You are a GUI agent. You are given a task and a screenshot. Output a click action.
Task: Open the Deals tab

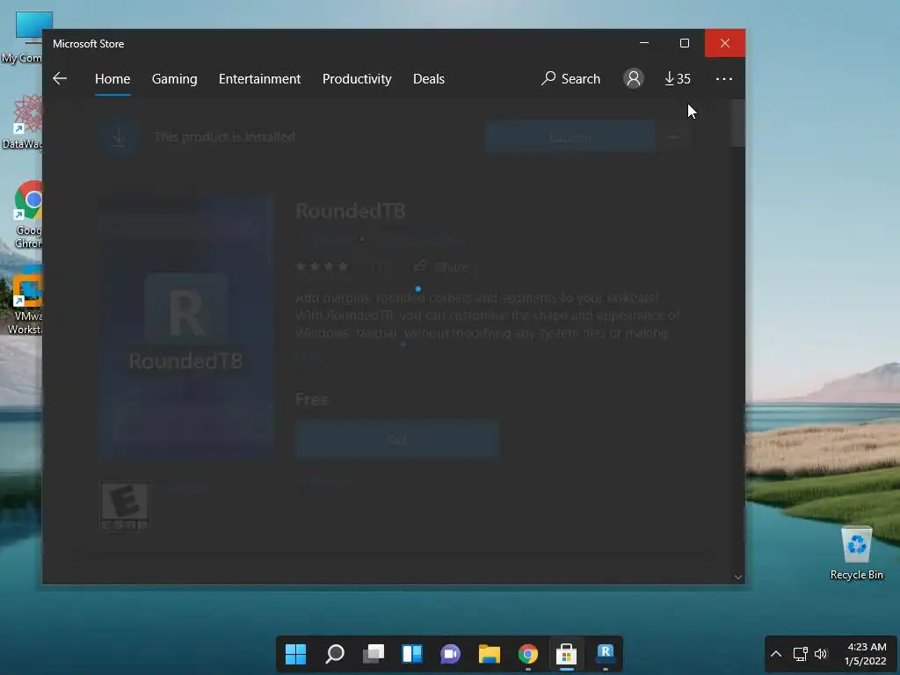coord(429,78)
